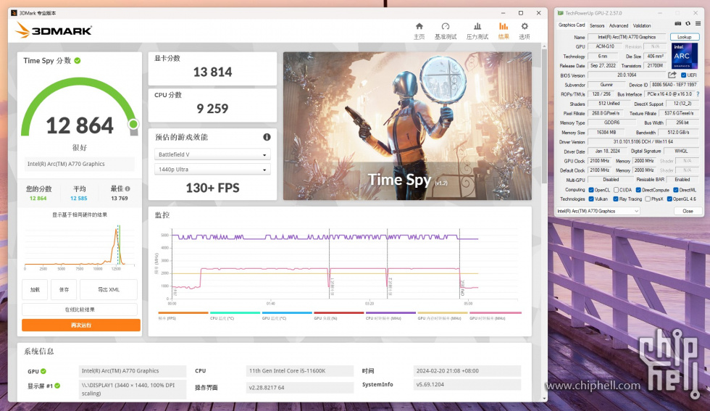Click the Lookup button in GPU-Z
The image size is (710, 411).
point(684,37)
